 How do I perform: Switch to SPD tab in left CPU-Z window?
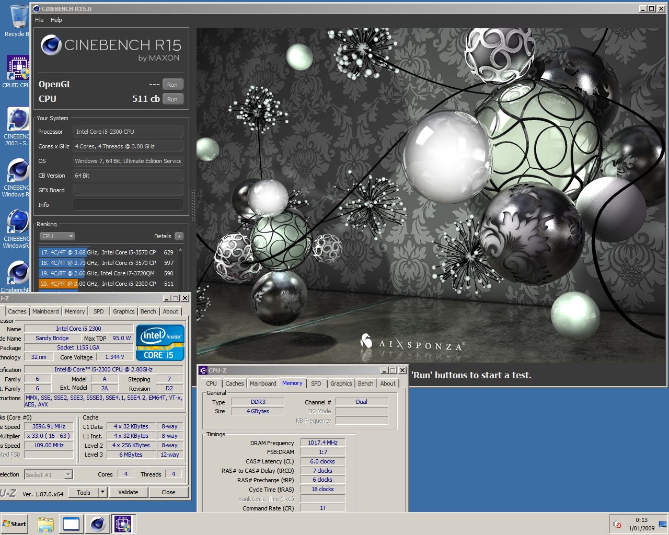pyautogui.click(x=99, y=311)
